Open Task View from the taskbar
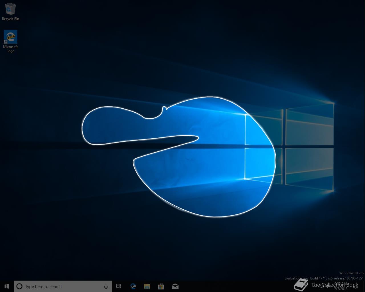This screenshot has width=365, height=292. tap(119, 286)
